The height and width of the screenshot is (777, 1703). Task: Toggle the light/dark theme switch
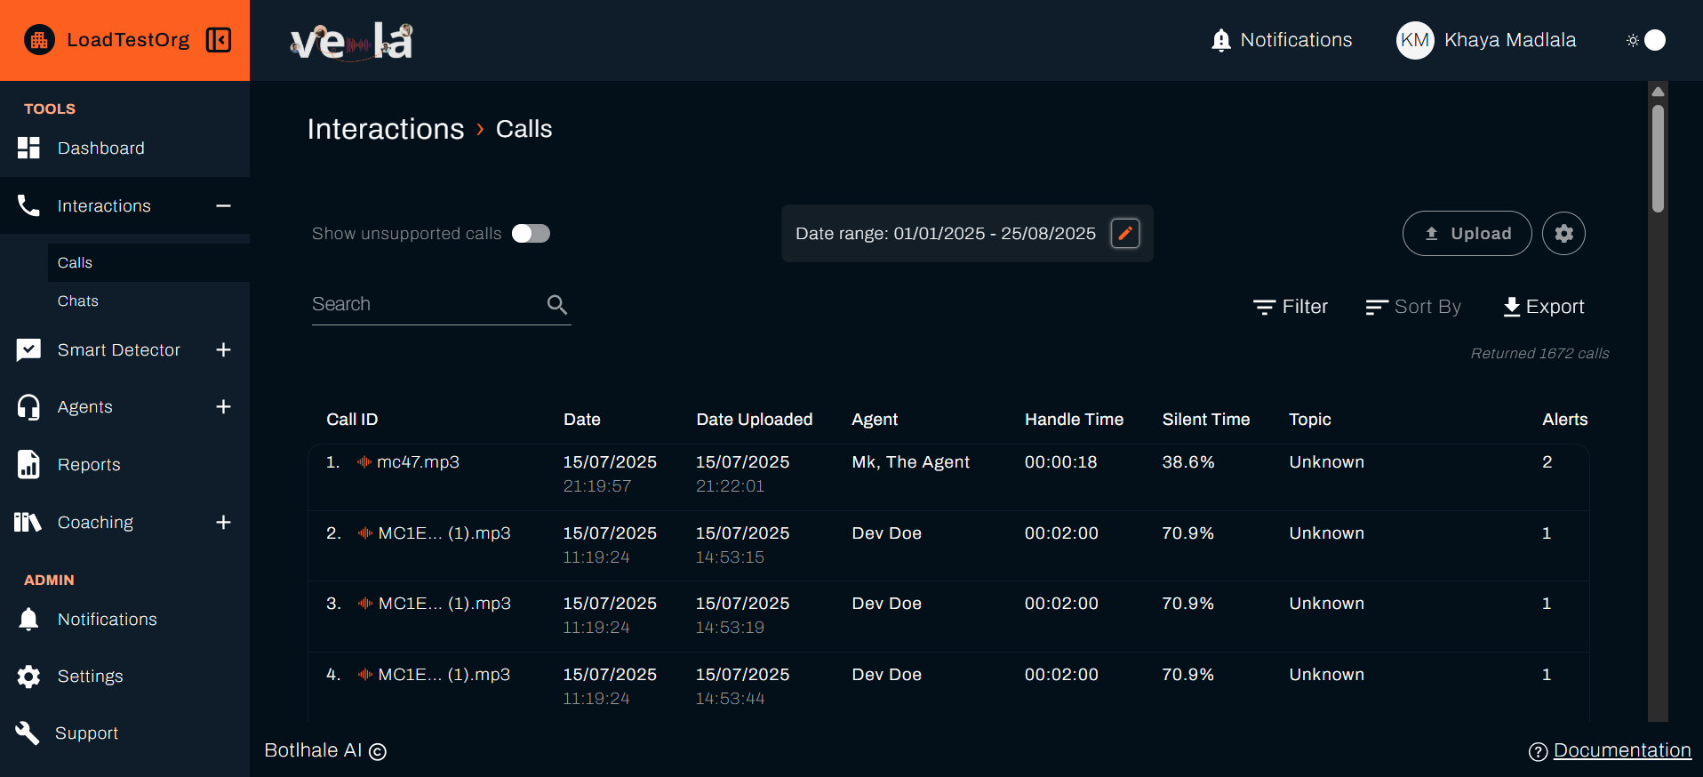point(1646,40)
